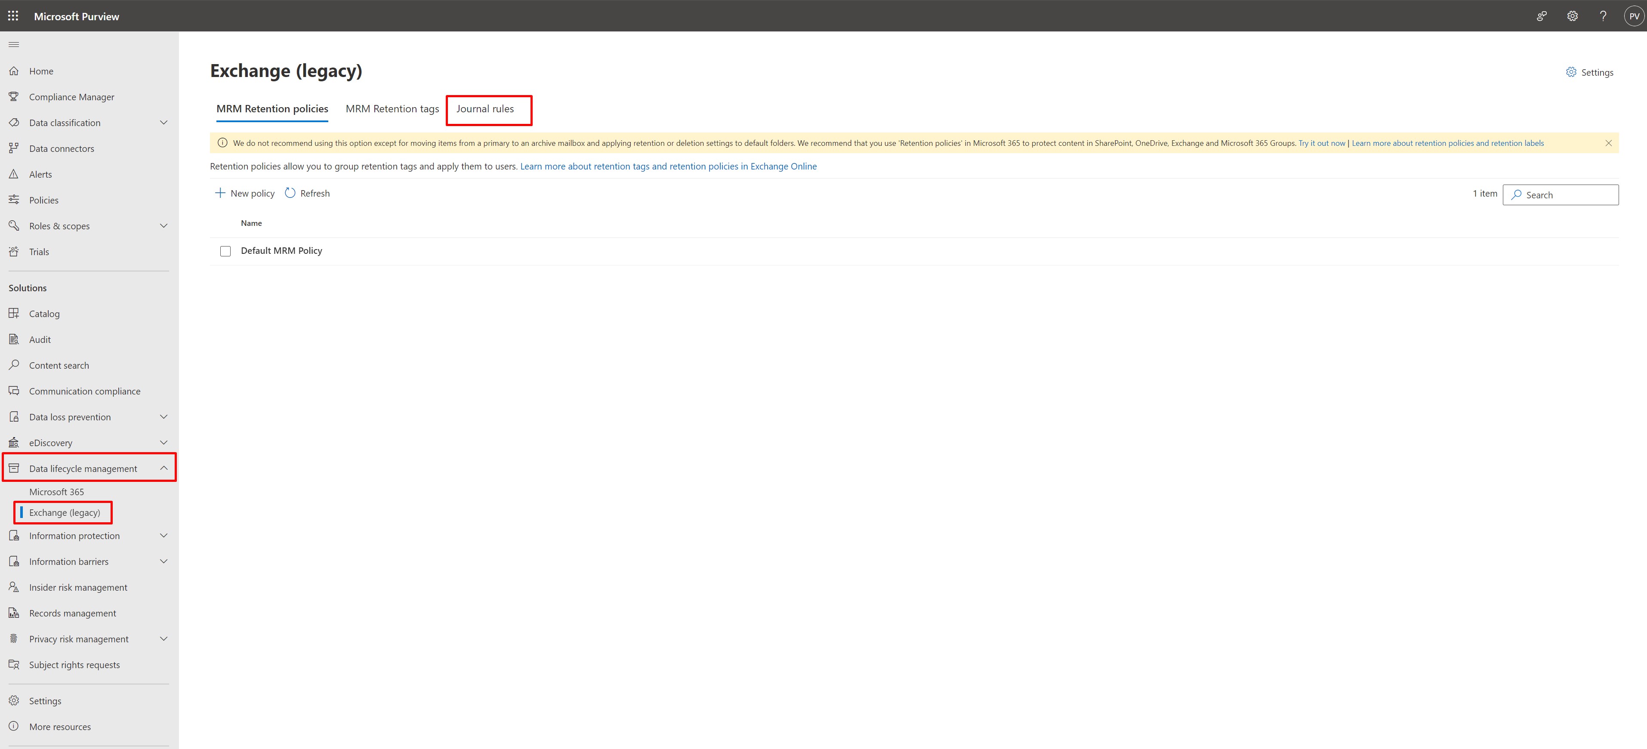The image size is (1647, 749).
Task: Open 'Learn more about retention policies and retention labels'
Action: pyautogui.click(x=1447, y=143)
